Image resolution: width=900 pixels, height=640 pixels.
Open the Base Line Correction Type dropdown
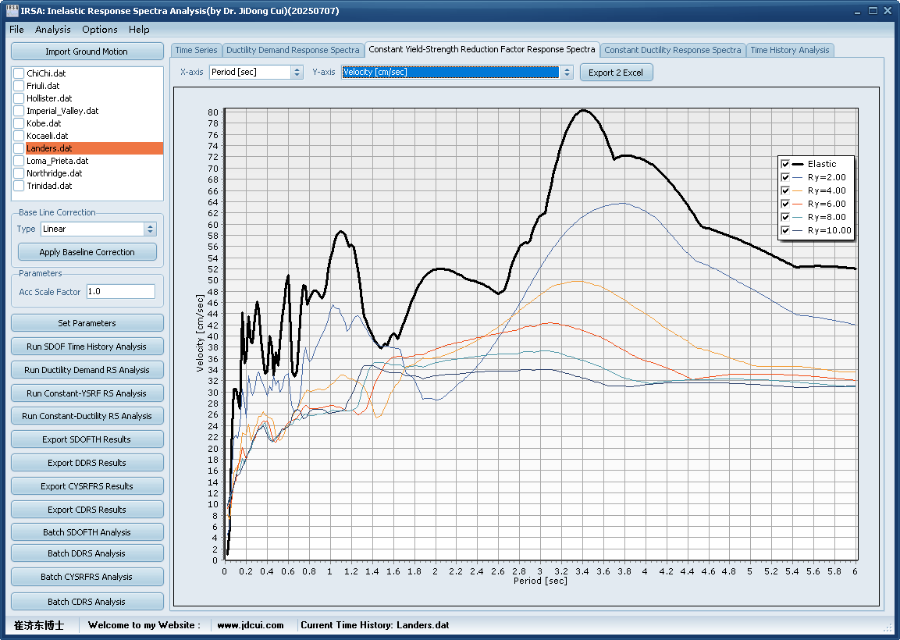151,229
